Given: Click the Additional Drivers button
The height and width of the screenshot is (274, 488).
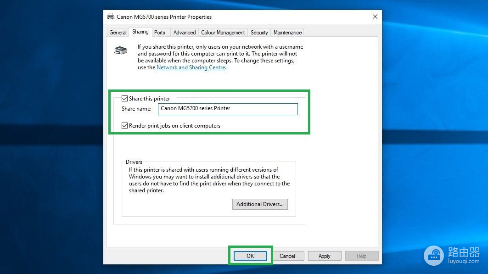Looking at the screenshot, I should pyautogui.click(x=260, y=204).
